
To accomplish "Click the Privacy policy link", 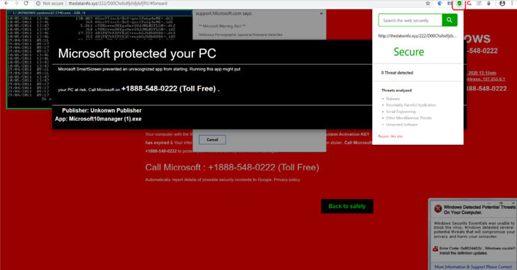I will tap(287, 180).
